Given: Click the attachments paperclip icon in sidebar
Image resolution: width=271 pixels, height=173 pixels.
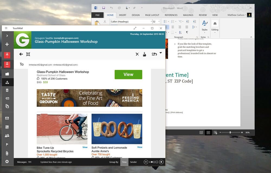Looking at the screenshot, I should [x=7, y=153].
